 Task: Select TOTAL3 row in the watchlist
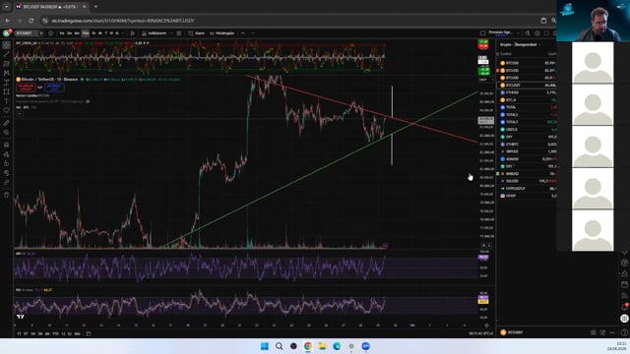pos(528,122)
